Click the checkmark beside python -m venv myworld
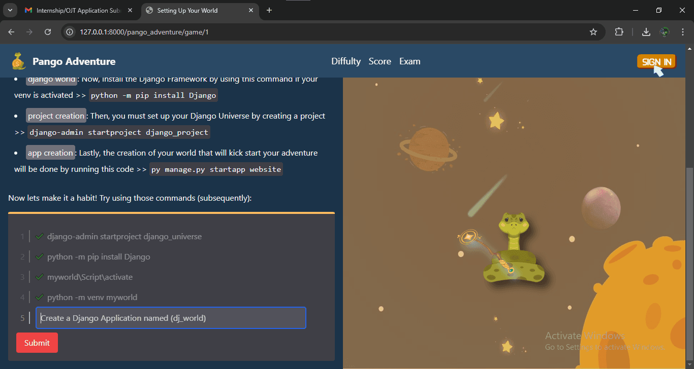The width and height of the screenshot is (694, 369). pos(40,297)
